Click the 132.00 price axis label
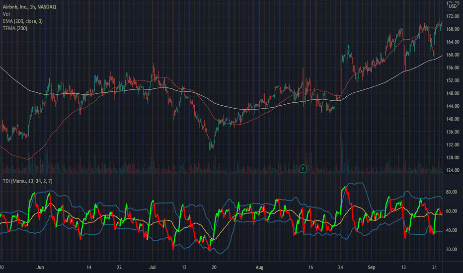This screenshot has width=463, height=273. pos(453,144)
